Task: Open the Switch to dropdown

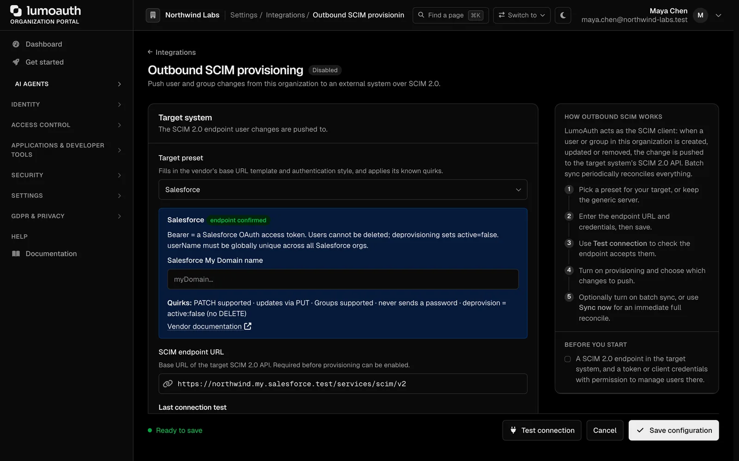Action: pos(521,15)
